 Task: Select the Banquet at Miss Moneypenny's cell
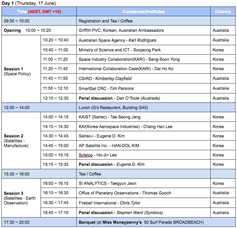coord(141,222)
